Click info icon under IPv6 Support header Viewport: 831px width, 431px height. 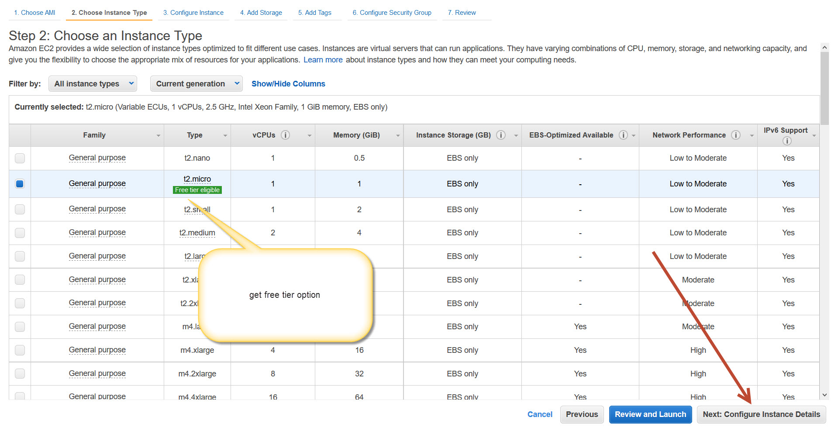787,141
